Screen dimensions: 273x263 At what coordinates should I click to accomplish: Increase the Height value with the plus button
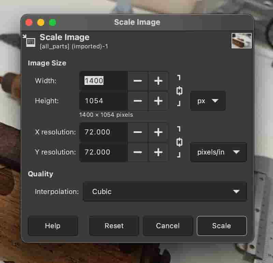click(x=158, y=101)
